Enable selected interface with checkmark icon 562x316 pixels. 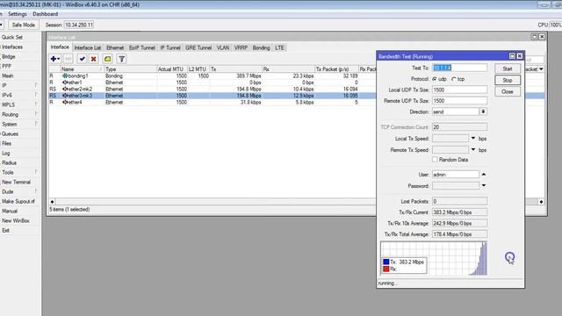click(x=82, y=59)
